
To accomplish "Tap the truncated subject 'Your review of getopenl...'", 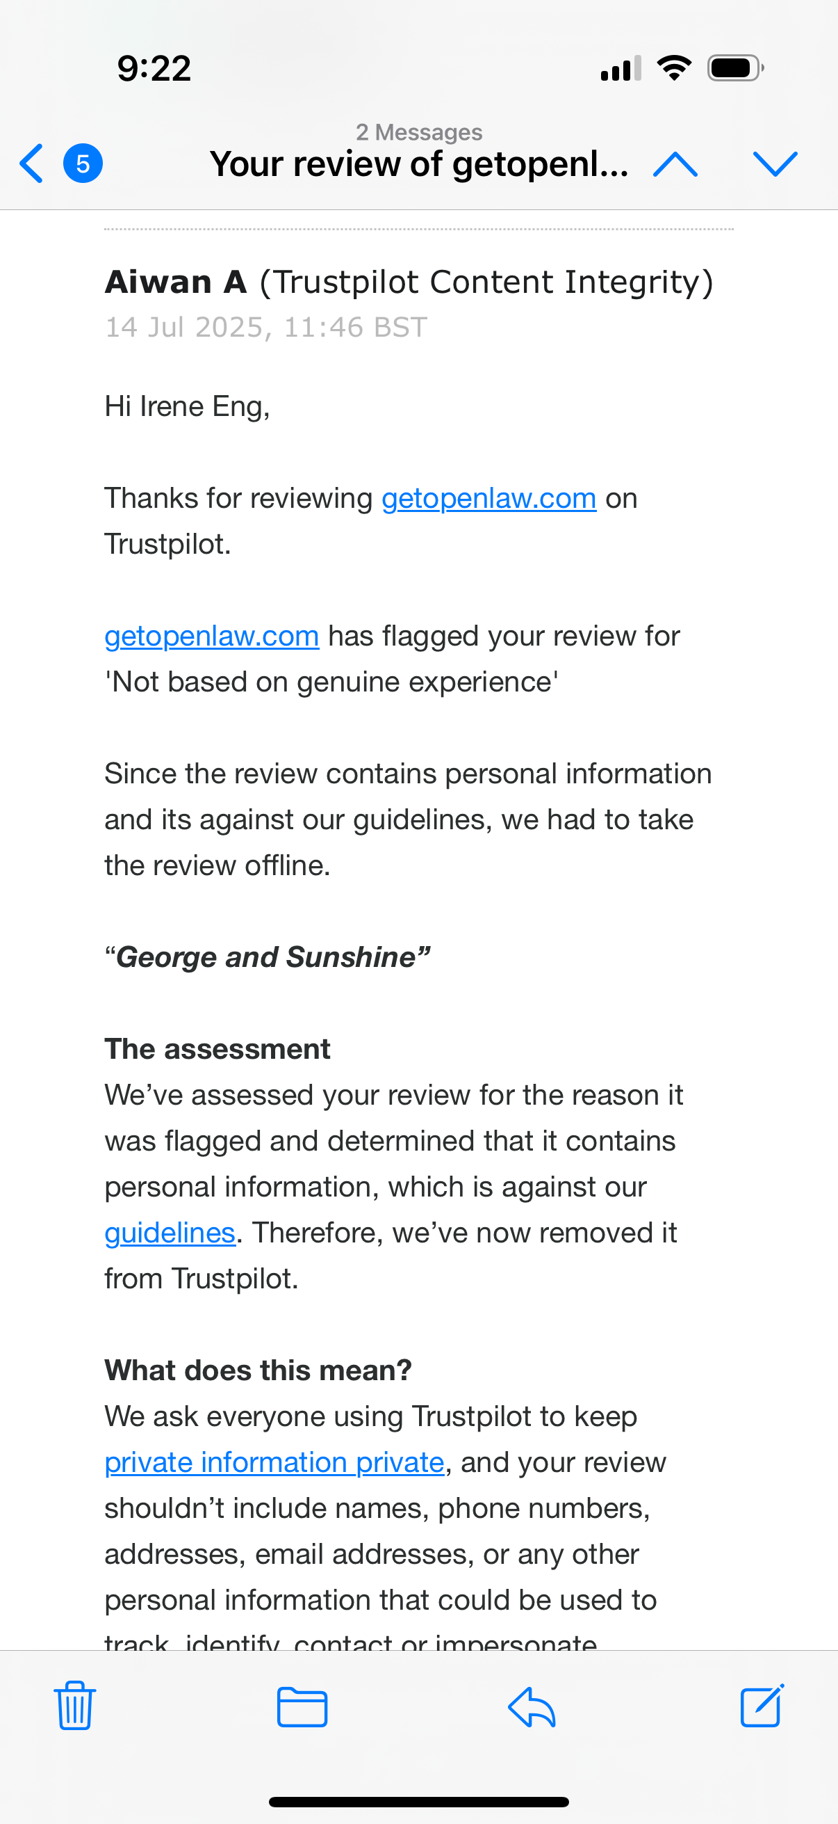I will (418, 164).
